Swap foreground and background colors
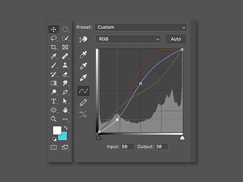 point(66,128)
